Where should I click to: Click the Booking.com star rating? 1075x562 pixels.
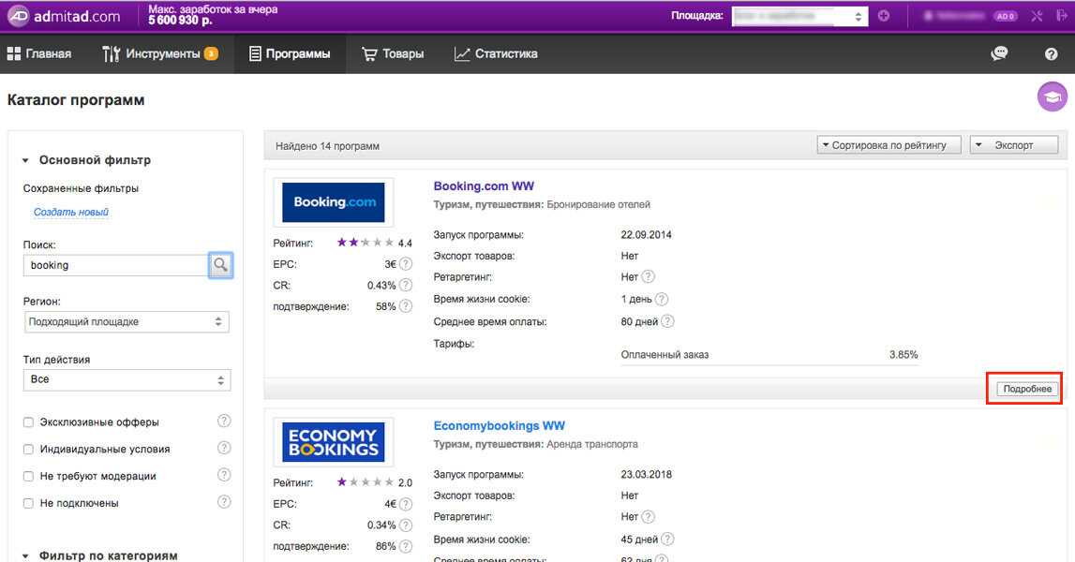point(365,242)
